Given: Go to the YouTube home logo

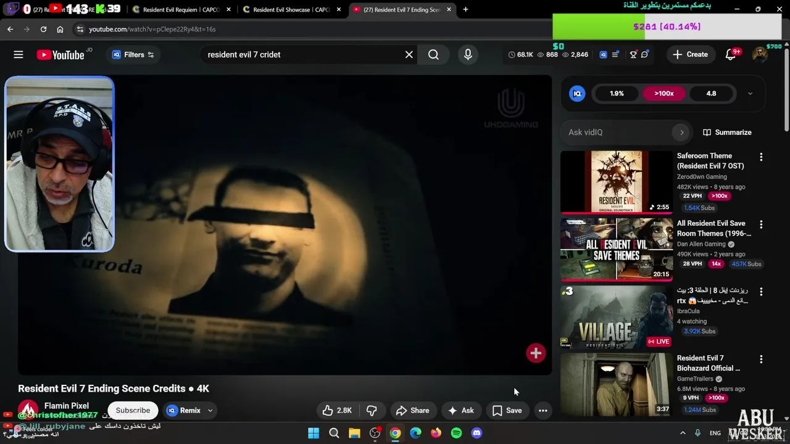Looking at the screenshot, I should 60,55.
